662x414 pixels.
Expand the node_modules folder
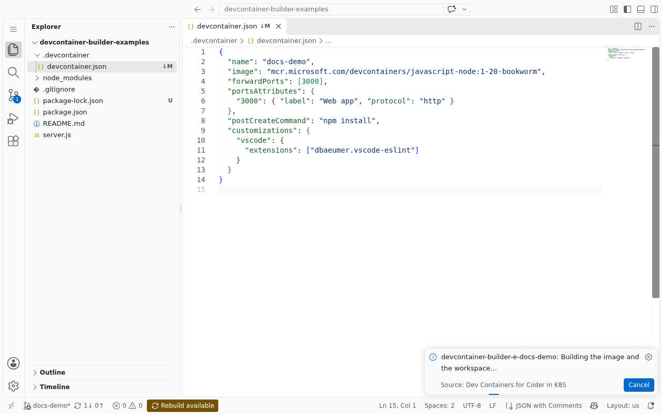coord(102,78)
